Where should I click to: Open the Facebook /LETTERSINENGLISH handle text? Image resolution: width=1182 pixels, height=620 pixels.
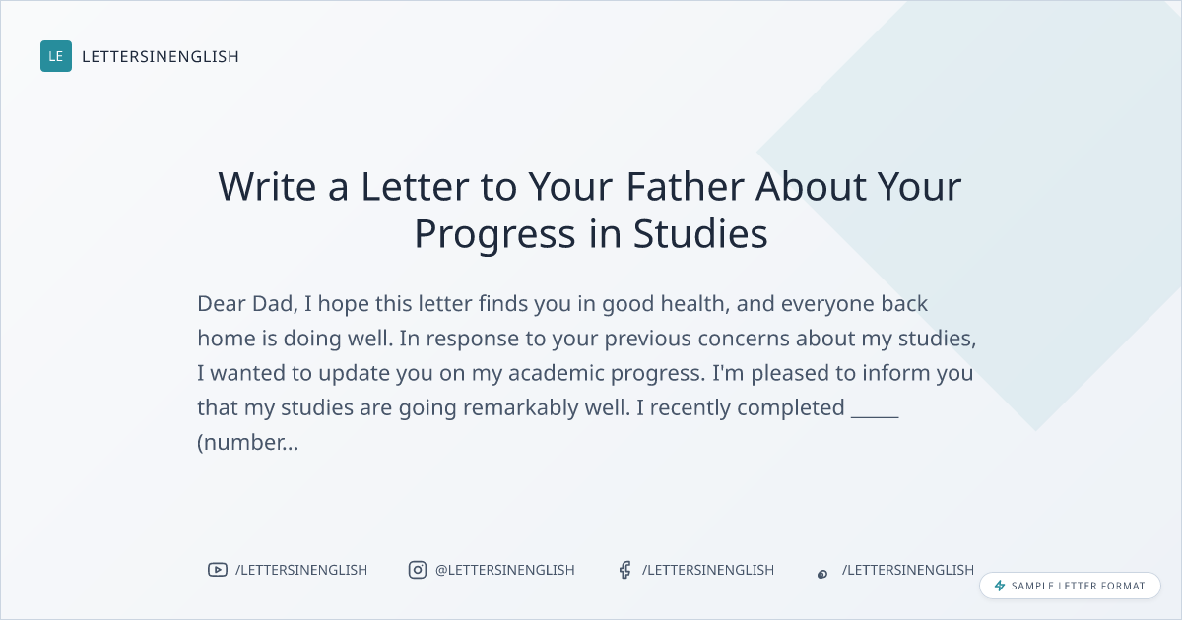click(x=708, y=570)
